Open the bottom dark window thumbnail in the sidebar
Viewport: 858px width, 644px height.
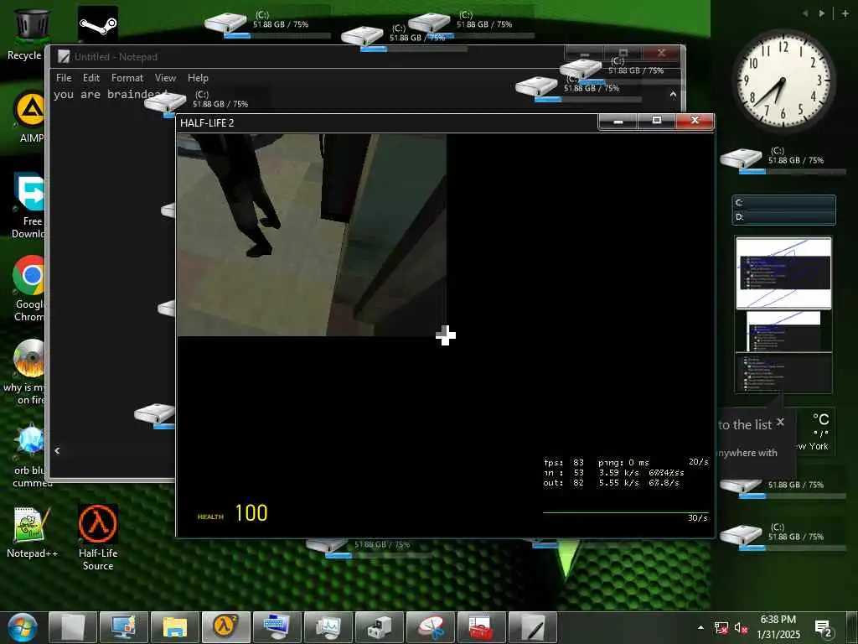point(783,373)
